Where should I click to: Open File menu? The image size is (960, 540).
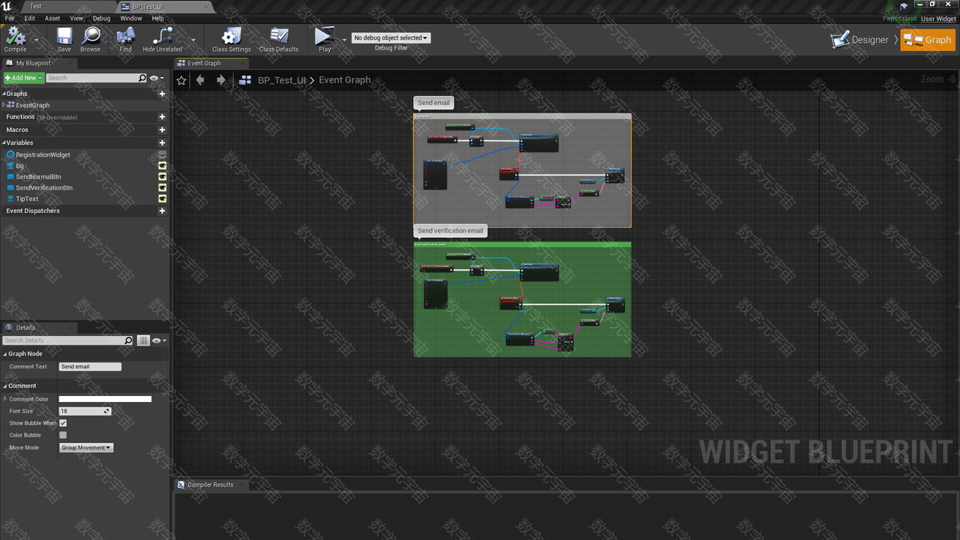tap(10, 18)
